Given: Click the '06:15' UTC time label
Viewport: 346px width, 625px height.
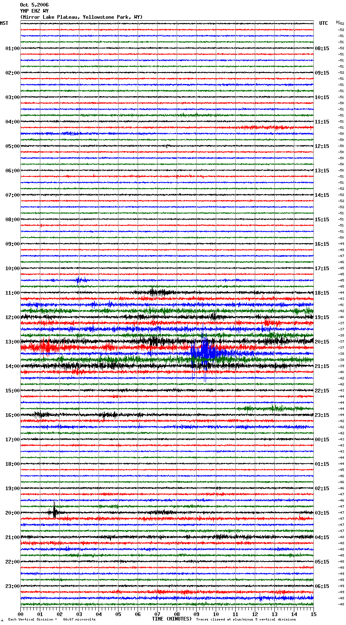Looking at the screenshot, I should [322, 586].
